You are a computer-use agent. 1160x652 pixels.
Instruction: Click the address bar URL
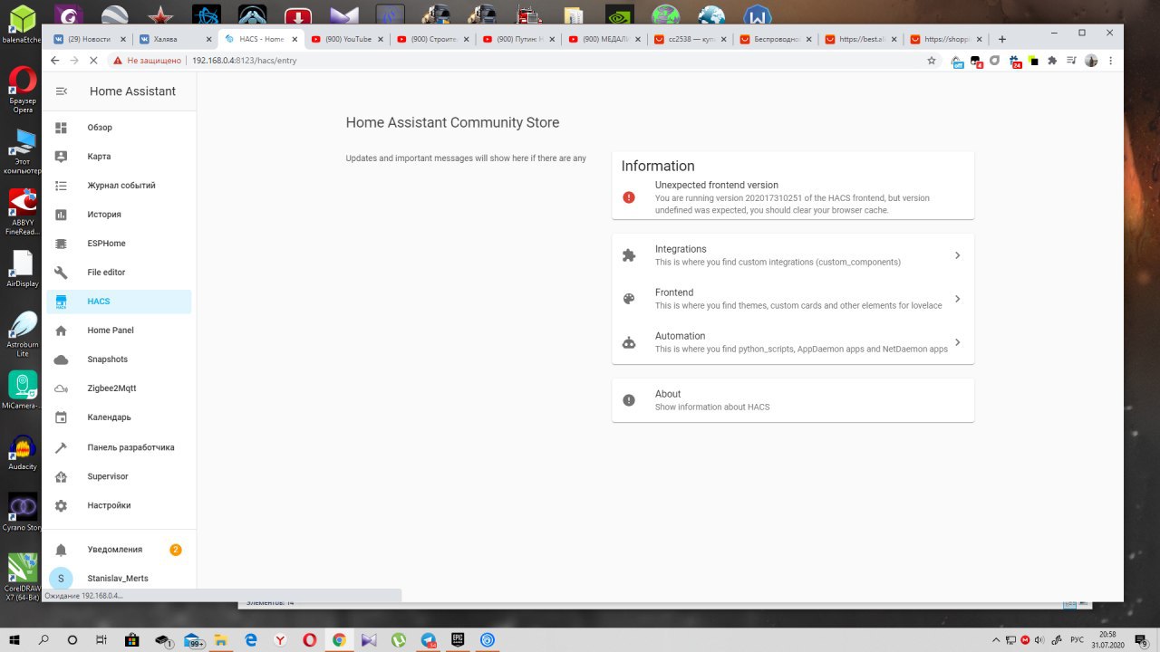[x=244, y=61]
